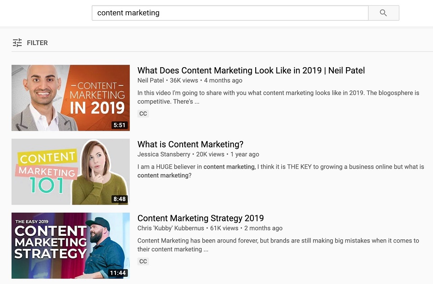This screenshot has height=284, width=433.
Task: Open the filter sliders icon
Action: [18, 42]
